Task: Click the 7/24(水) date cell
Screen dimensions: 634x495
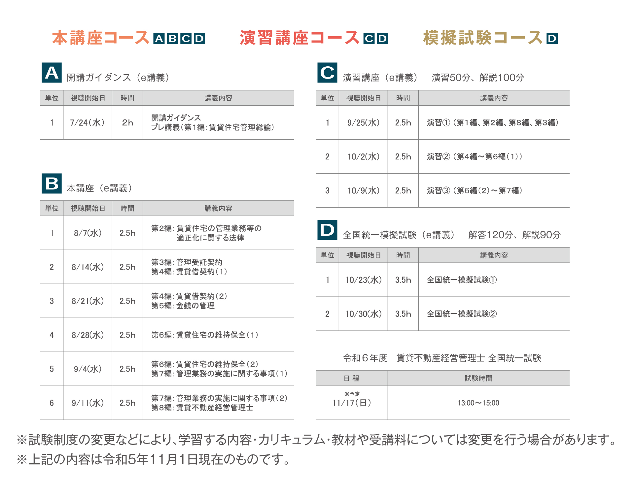Action: coord(88,122)
